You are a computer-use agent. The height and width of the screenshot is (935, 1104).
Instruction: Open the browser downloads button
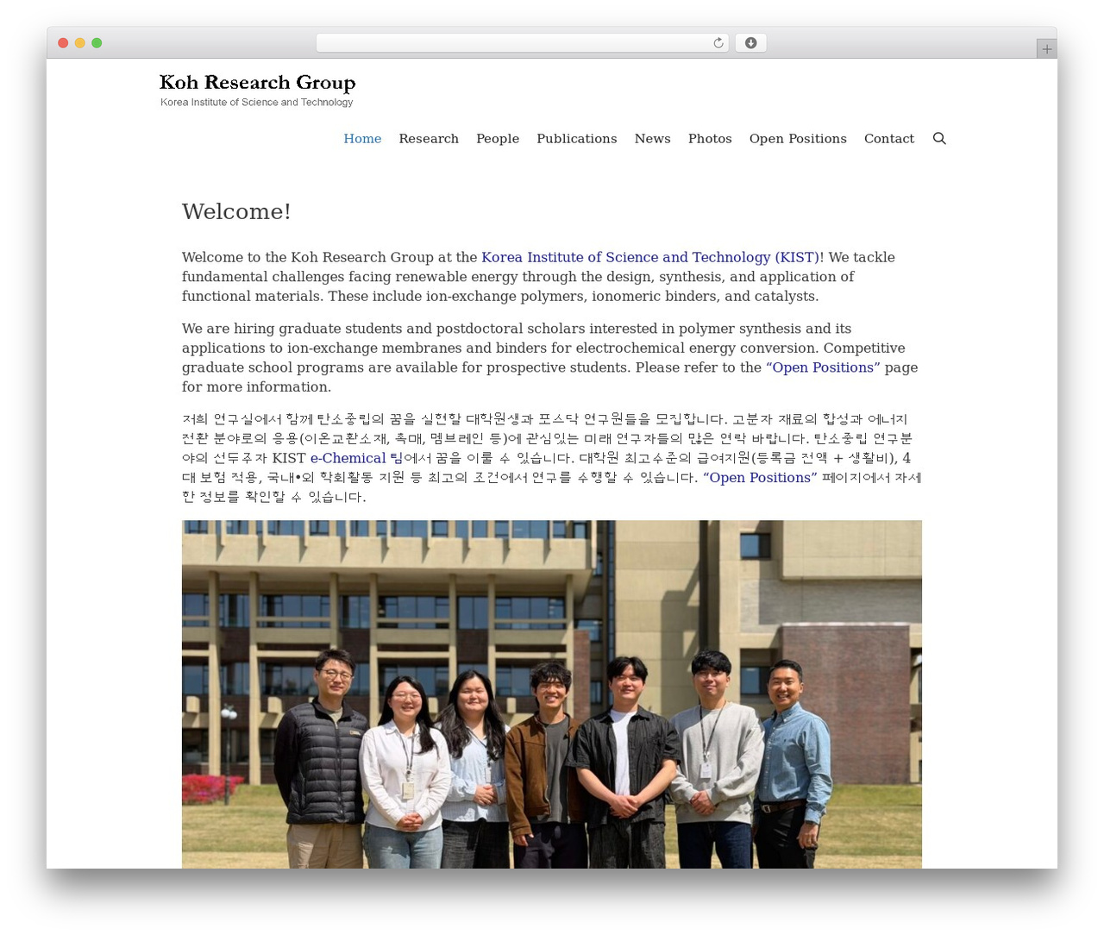tap(750, 43)
